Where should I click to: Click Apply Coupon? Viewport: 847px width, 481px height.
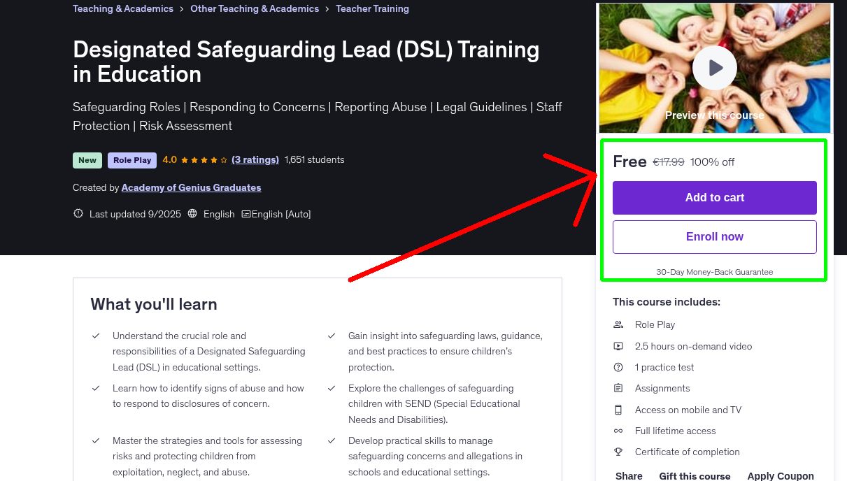pos(780,475)
